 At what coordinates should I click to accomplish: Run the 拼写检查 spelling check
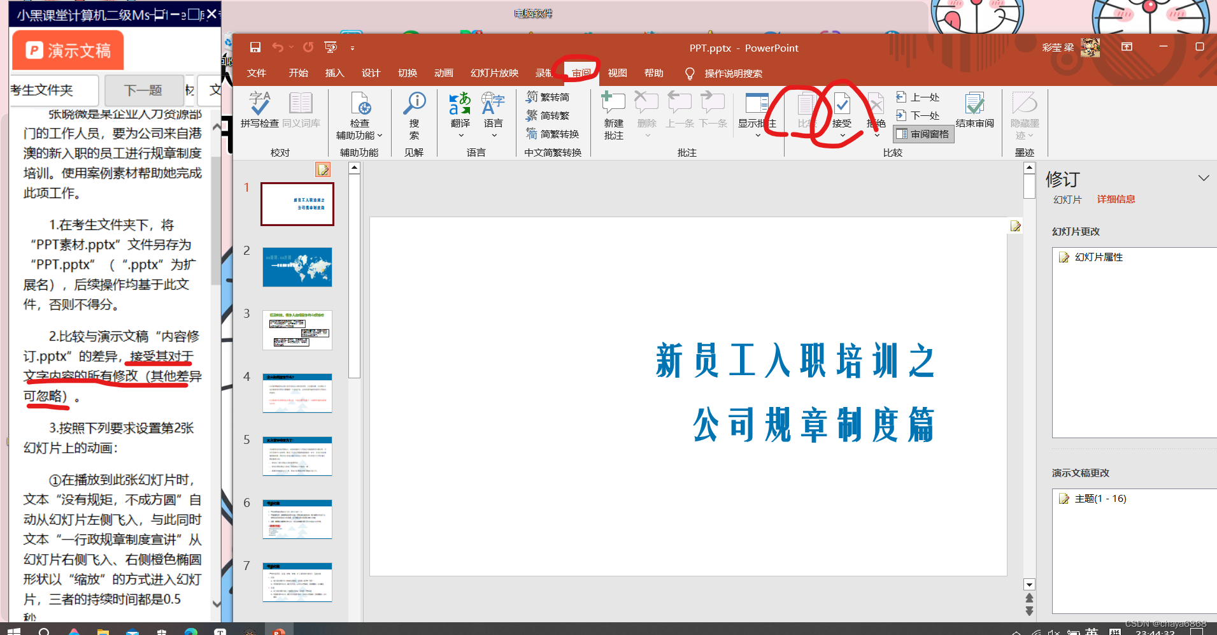tap(260, 110)
